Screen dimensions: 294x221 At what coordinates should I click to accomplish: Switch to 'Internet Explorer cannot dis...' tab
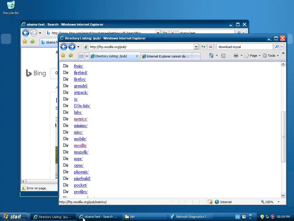(x=167, y=56)
